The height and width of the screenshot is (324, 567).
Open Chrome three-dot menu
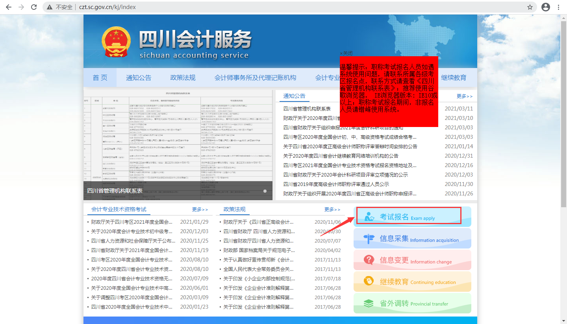tap(559, 7)
